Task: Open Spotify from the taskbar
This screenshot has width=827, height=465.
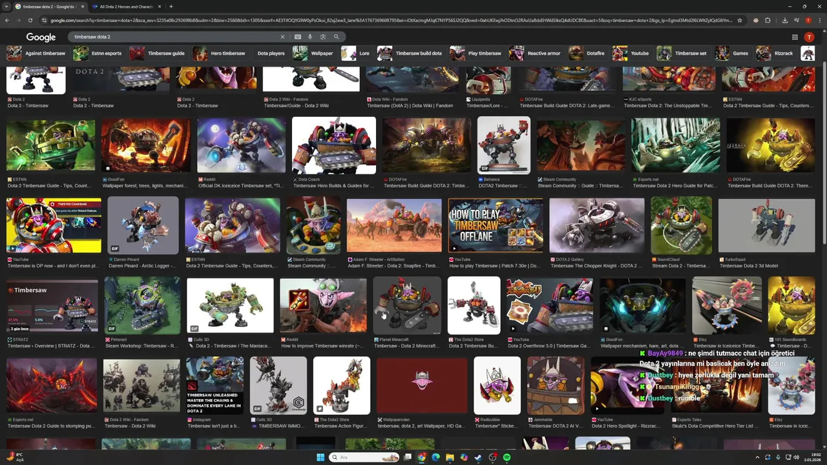Action: (x=507, y=457)
